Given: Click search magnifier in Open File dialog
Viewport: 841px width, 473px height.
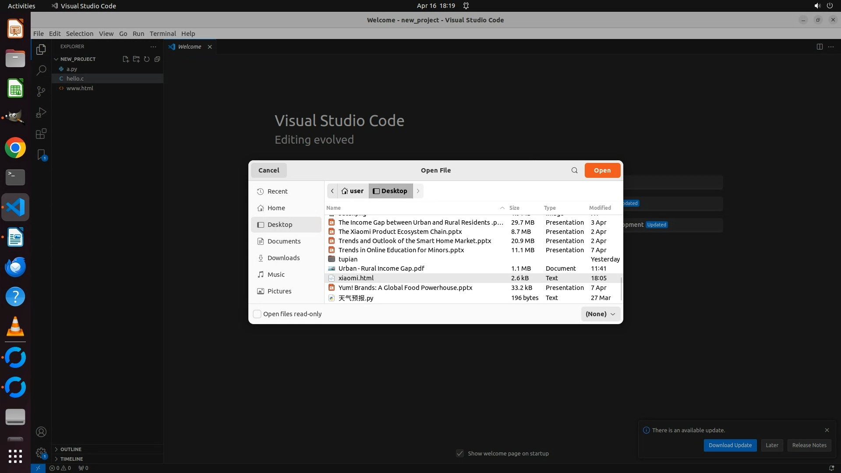Looking at the screenshot, I should tap(574, 170).
